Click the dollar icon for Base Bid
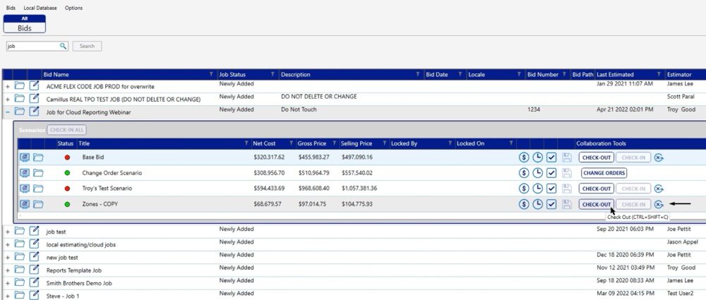 point(524,157)
